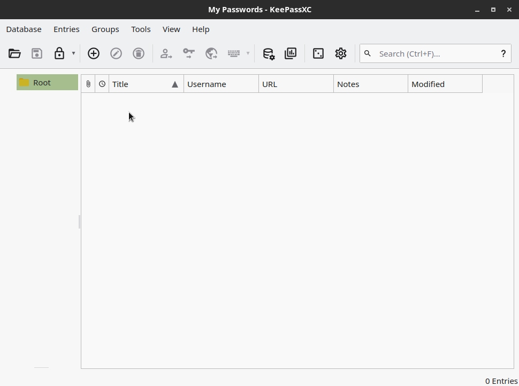This screenshot has height=386, width=519.
Task: Open the Help menu
Action: coord(201,29)
